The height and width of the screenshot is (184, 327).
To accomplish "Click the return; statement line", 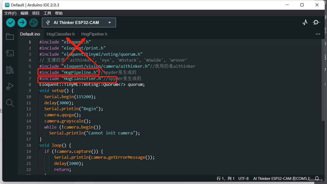I will [x=63, y=169].
